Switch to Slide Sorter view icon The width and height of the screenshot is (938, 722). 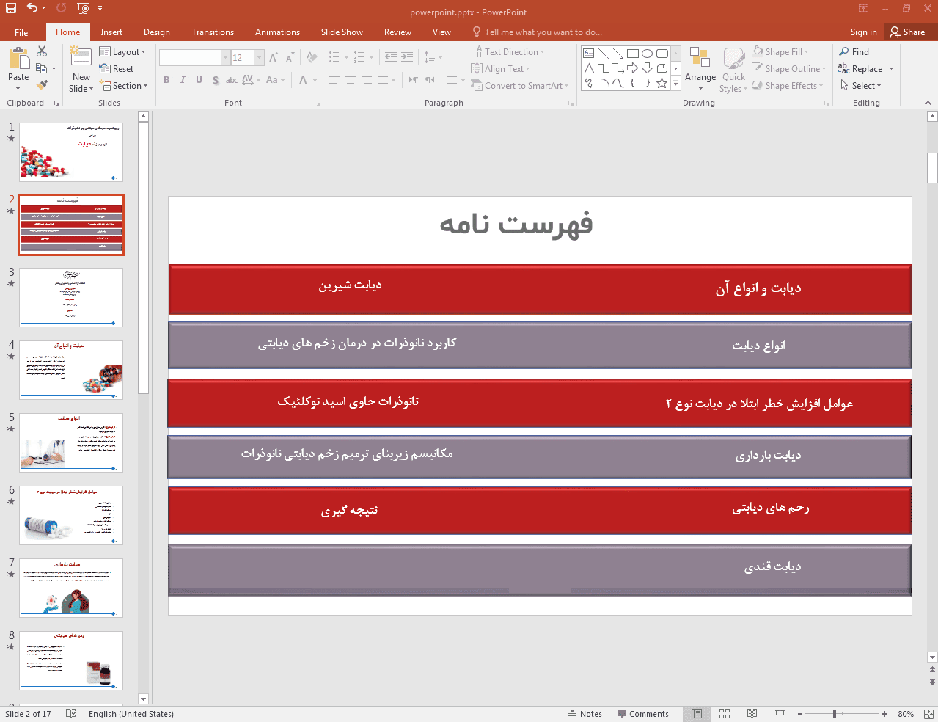point(725,714)
